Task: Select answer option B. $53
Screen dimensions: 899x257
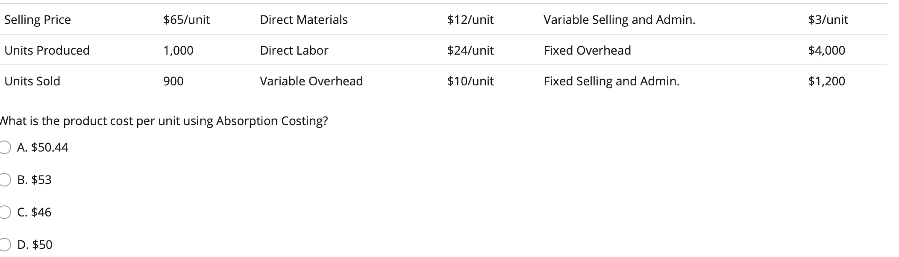Action: (35, 180)
